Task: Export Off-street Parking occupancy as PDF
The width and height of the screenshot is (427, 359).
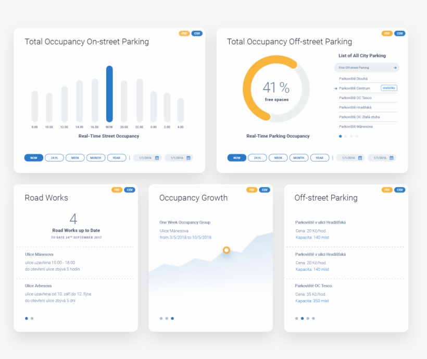Action: pyautogui.click(x=387, y=33)
